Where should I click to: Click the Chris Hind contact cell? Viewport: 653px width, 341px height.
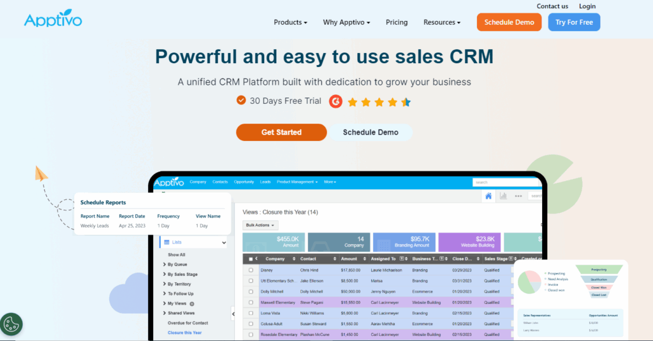tap(309, 270)
